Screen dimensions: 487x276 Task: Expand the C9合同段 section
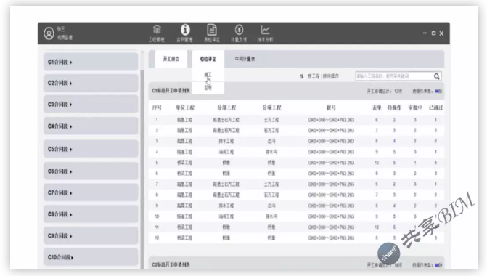point(91,236)
